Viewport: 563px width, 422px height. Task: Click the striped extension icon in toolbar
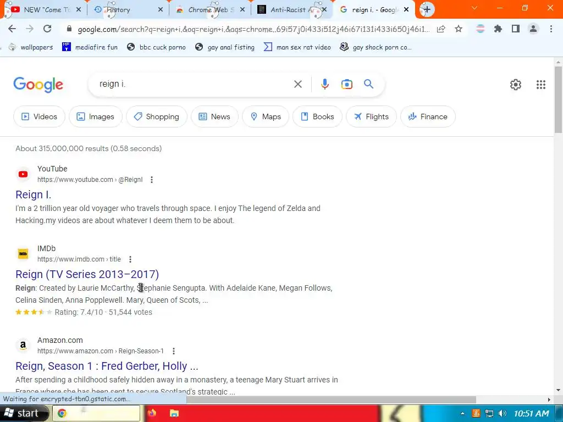click(481, 29)
